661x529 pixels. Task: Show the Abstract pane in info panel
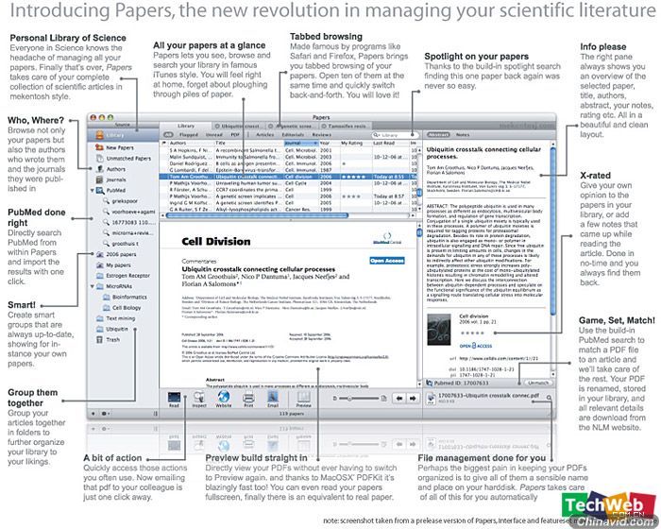(x=439, y=134)
